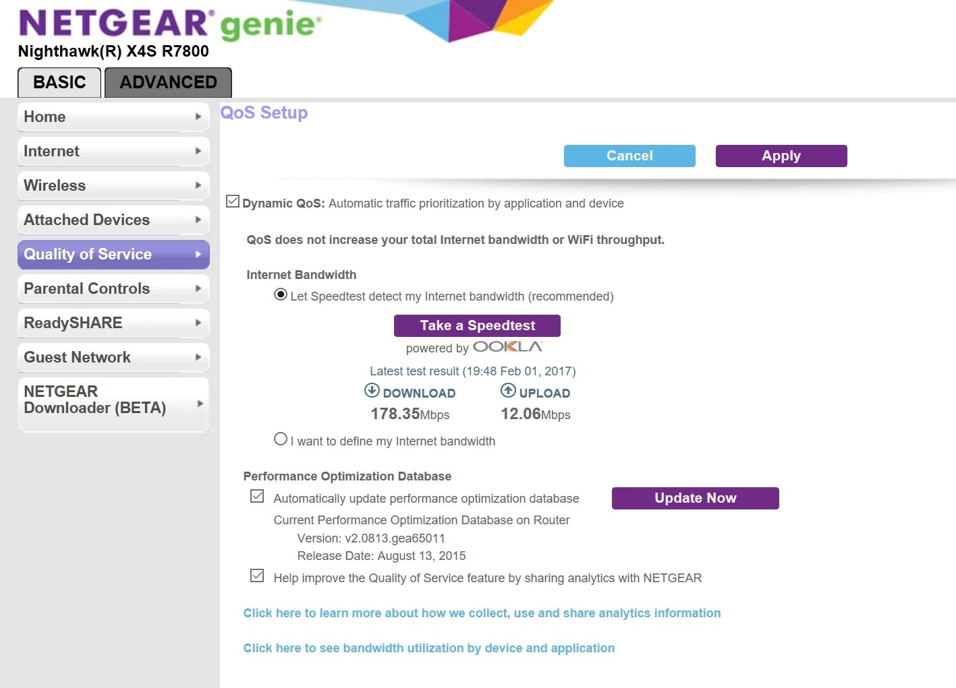Switch to the ADVANCED tab
The height and width of the screenshot is (688, 956).
click(x=168, y=82)
